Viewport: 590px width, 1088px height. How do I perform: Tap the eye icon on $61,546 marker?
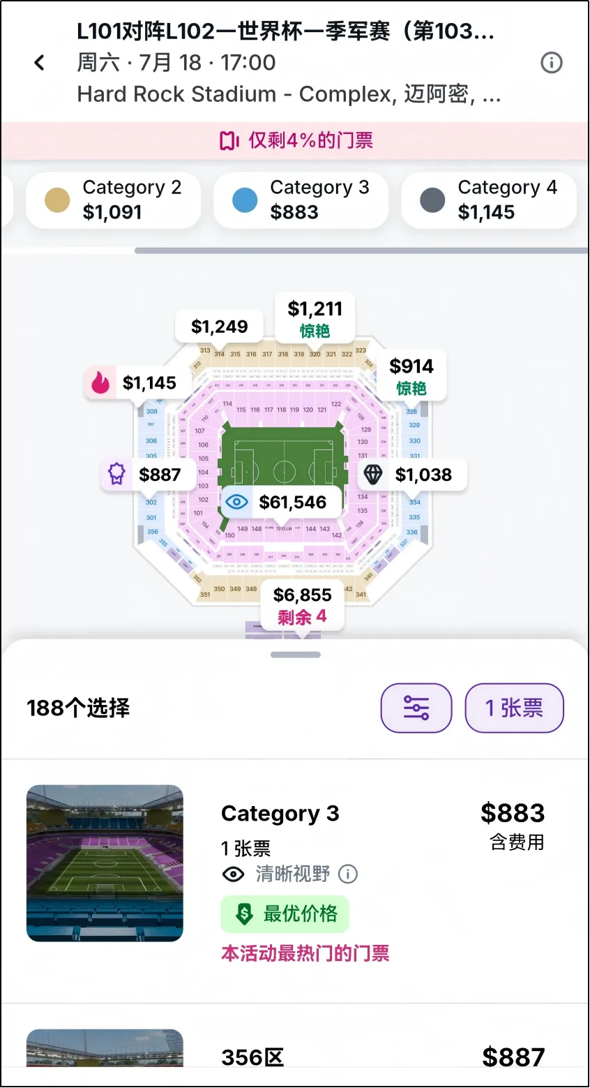click(237, 502)
